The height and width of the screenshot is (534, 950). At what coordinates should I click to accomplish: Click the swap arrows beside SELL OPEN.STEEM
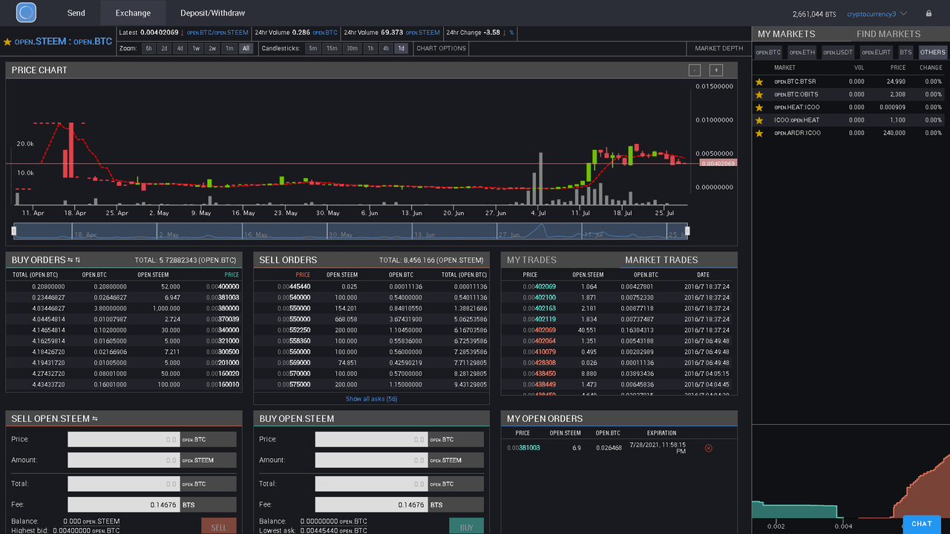click(95, 419)
